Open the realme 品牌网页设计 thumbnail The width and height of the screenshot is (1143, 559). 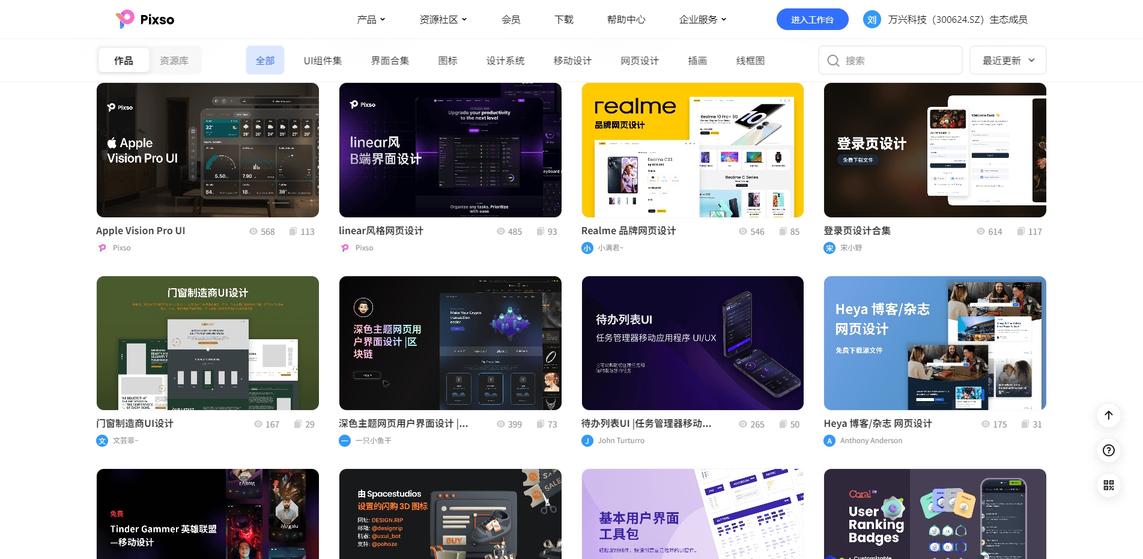(693, 150)
